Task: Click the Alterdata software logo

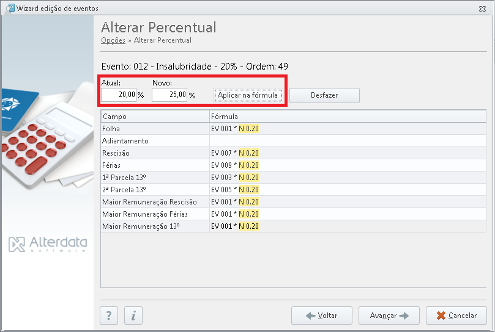Action: tap(48, 245)
